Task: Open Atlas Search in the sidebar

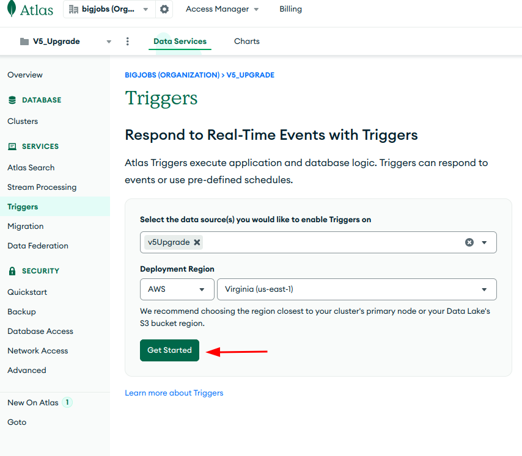Action: 31,168
